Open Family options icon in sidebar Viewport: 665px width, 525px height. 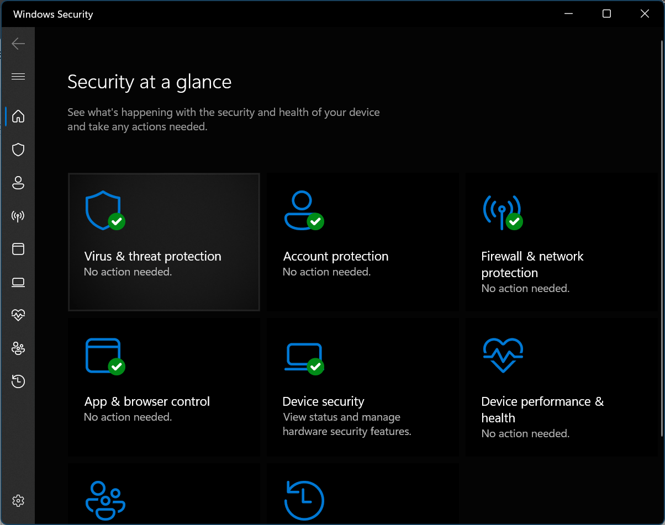[18, 348]
